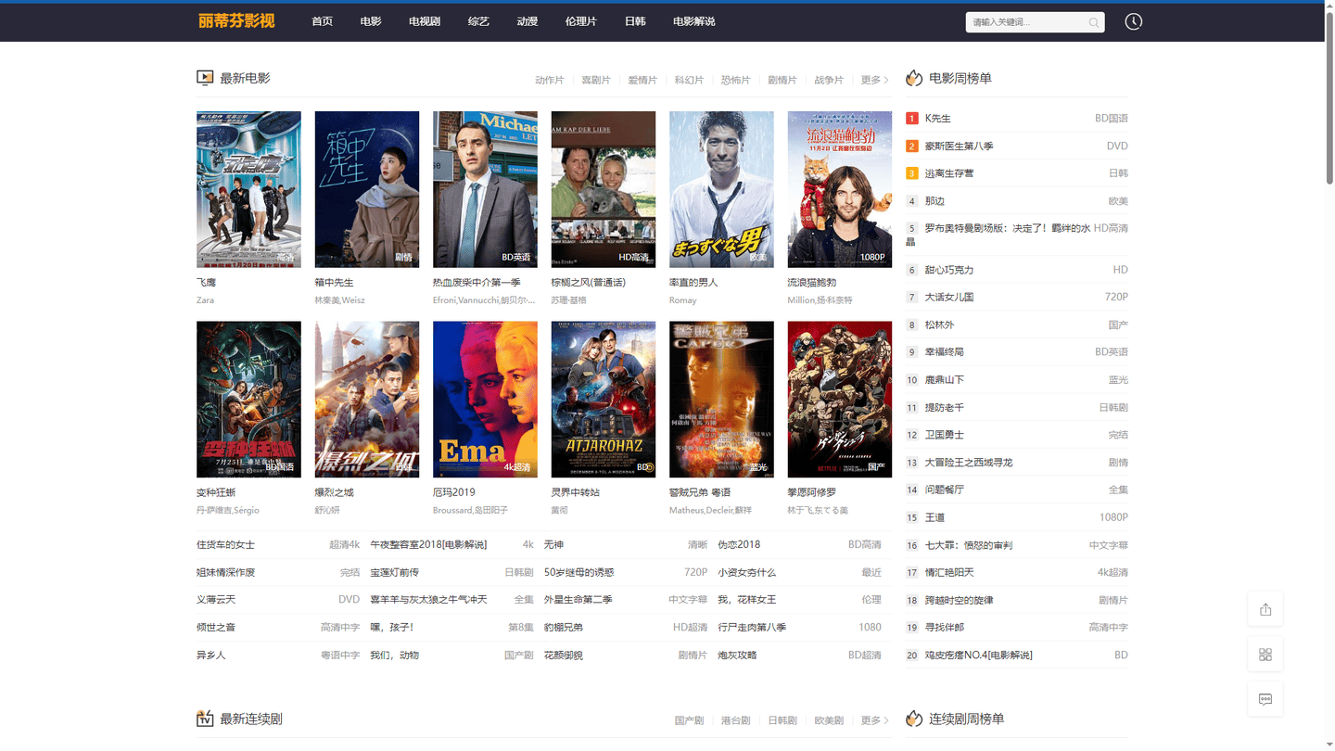The height and width of the screenshot is (751, 1335).
Task: Open list item 50岁继母的诱惑
Action: click(578, 572)
